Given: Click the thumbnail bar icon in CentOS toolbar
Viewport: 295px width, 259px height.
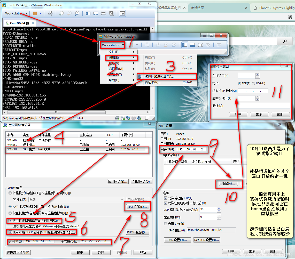Looking at the screenshot, I should click(x=96, y=13).
